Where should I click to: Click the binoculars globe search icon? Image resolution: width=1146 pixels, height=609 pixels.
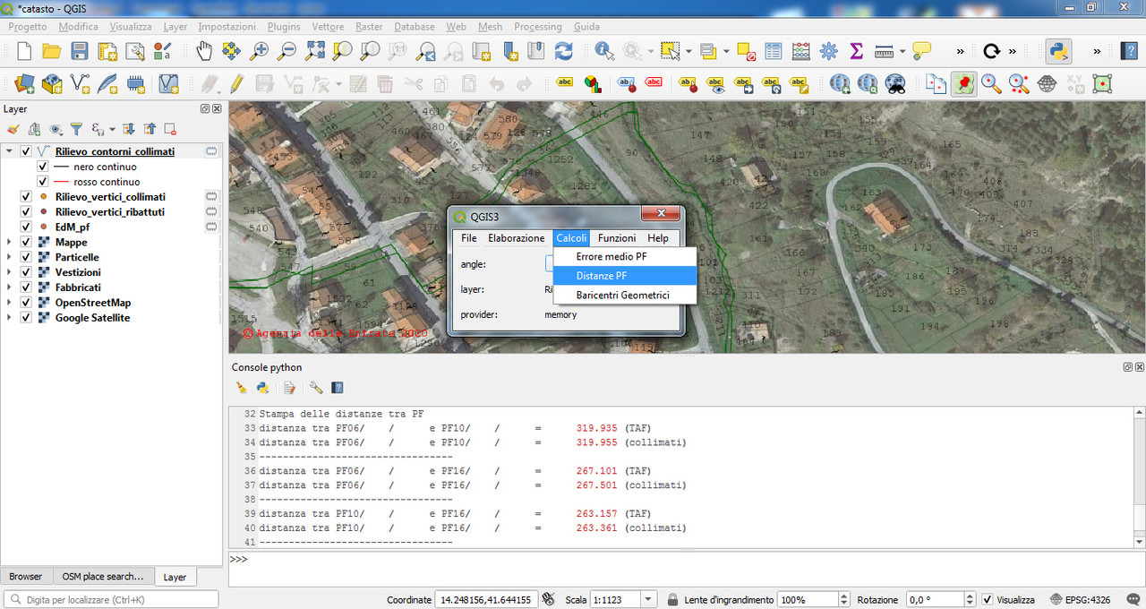point(895,84)
